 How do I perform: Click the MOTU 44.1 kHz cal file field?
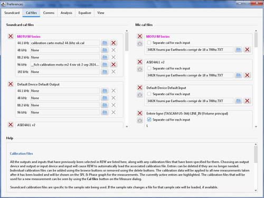(x=65, y=43)
